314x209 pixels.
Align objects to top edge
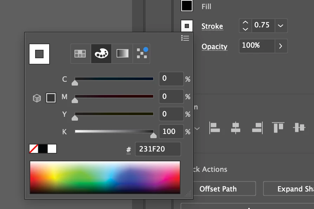(278, 128)
